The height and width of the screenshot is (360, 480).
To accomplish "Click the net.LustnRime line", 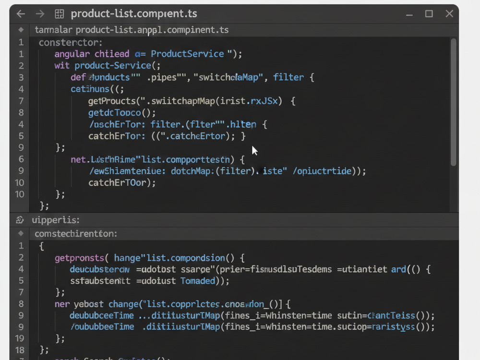I will tap(157, 159).
